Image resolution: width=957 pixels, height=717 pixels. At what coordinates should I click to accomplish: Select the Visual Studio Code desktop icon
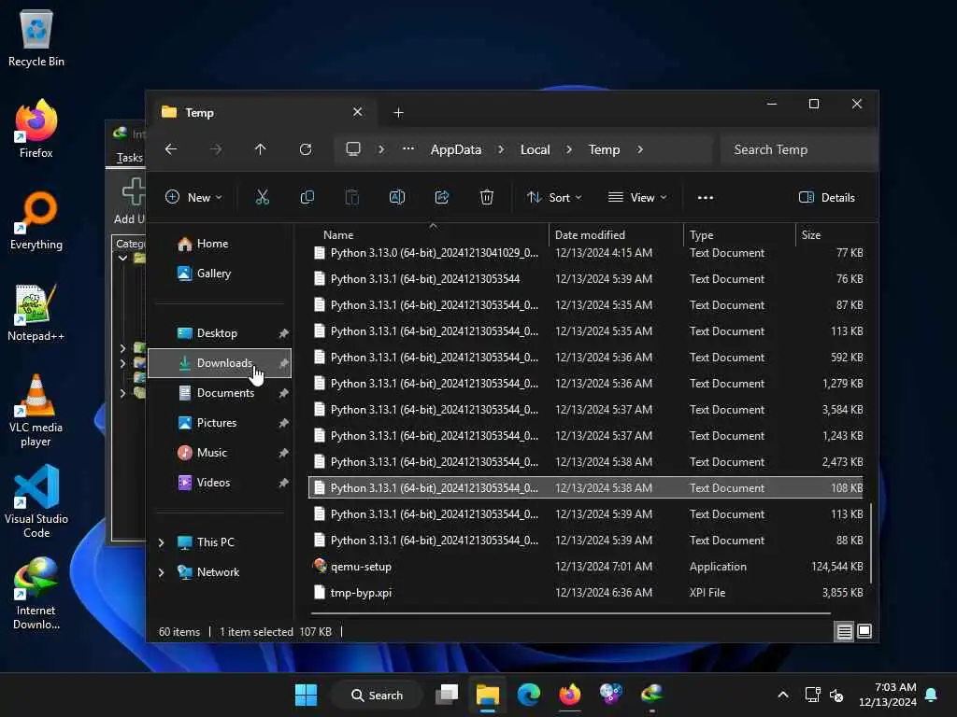click(36, 502)
